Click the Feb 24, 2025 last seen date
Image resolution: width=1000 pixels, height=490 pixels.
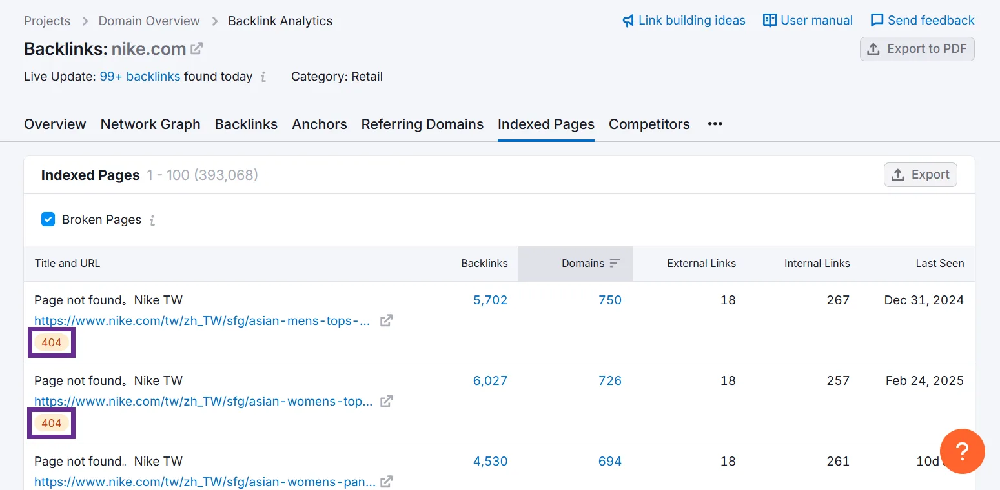point(924,380)
